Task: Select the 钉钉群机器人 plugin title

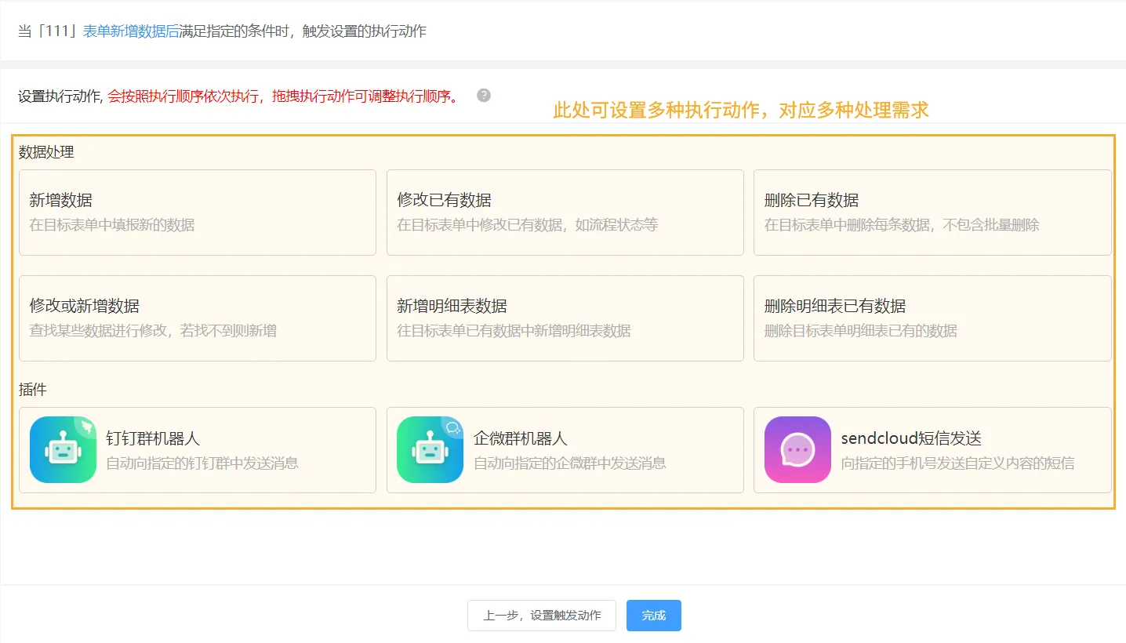Action: coord(153,438)
